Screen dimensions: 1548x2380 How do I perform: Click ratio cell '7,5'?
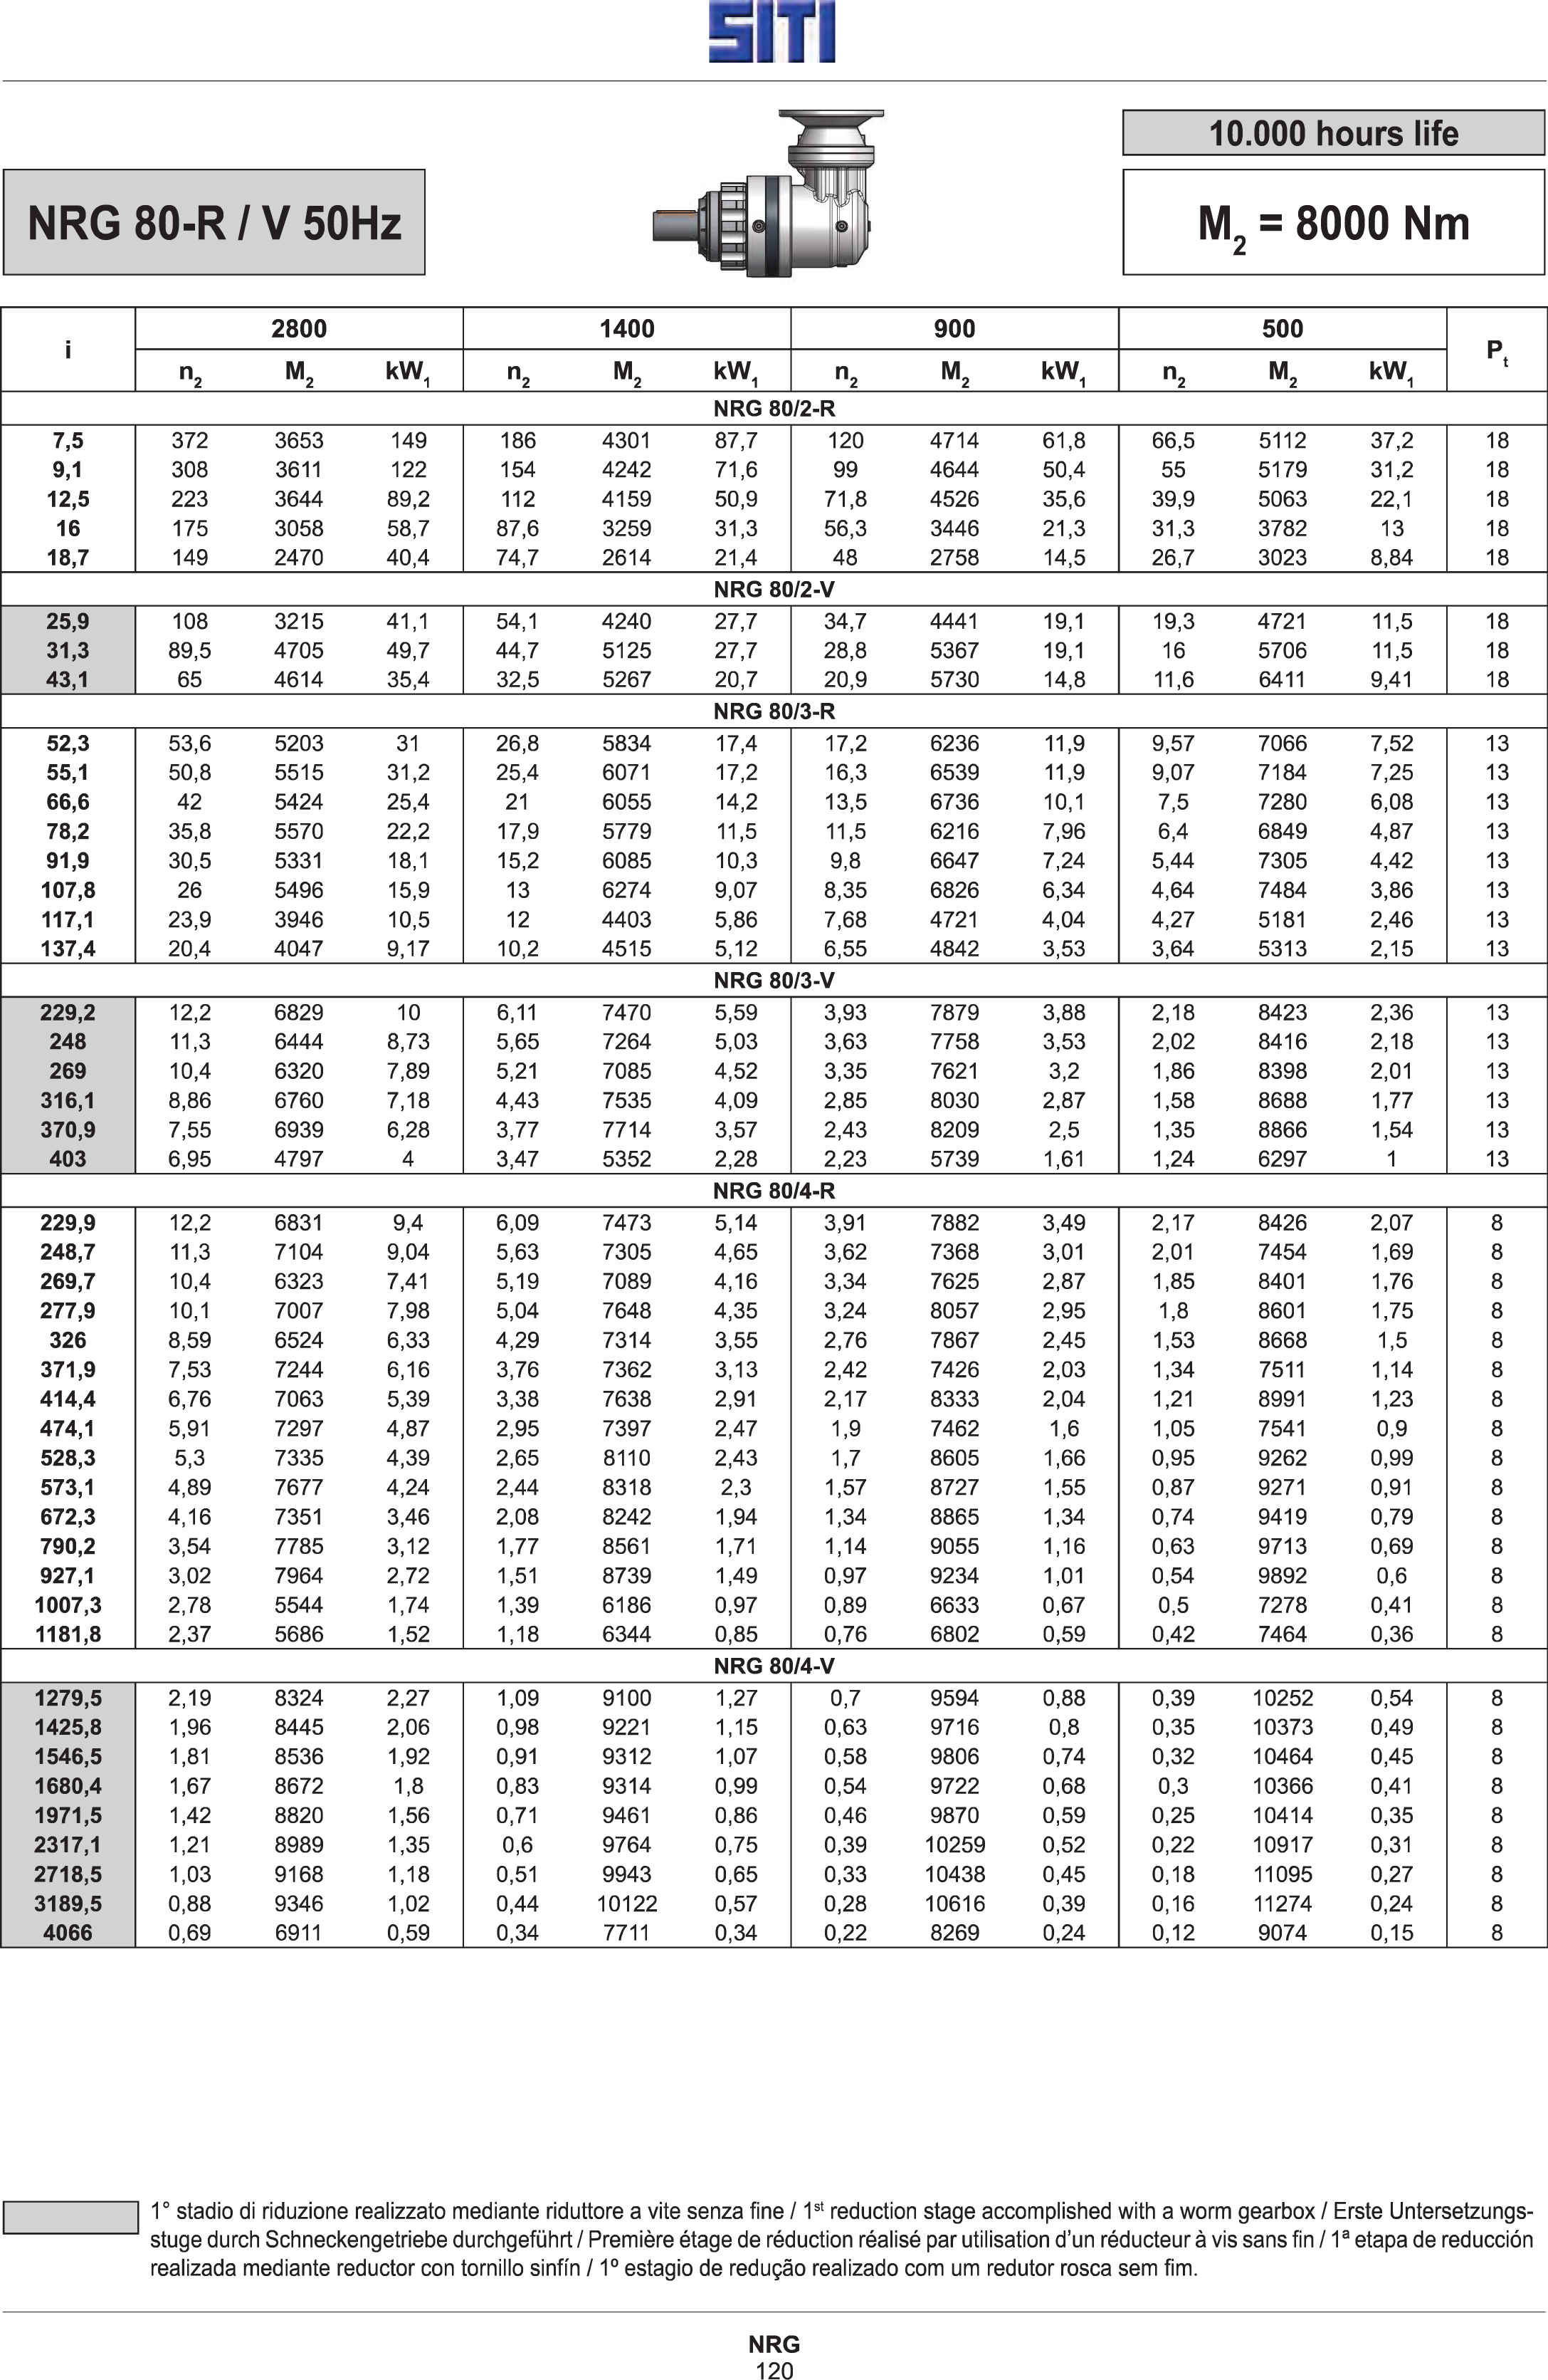[68, 440]
